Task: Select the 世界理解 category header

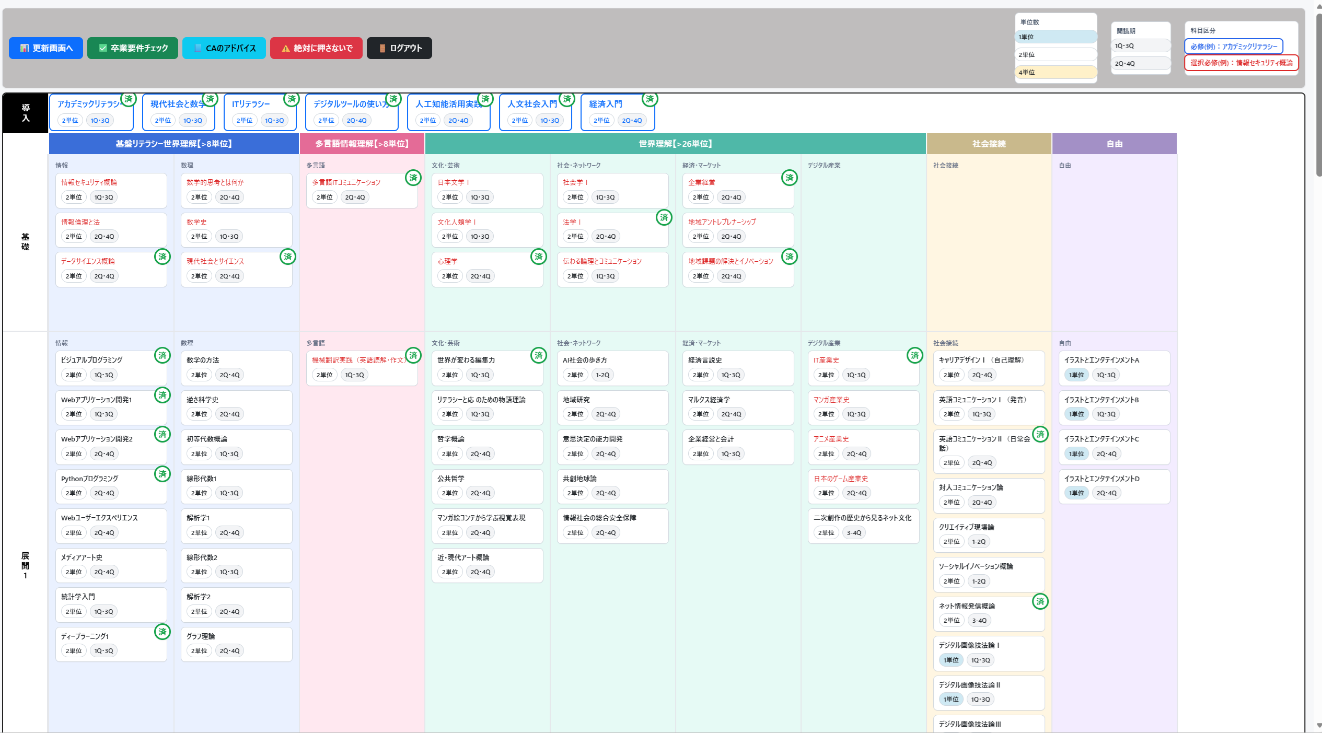Action: pyautogui.click(x=675, y=144)
